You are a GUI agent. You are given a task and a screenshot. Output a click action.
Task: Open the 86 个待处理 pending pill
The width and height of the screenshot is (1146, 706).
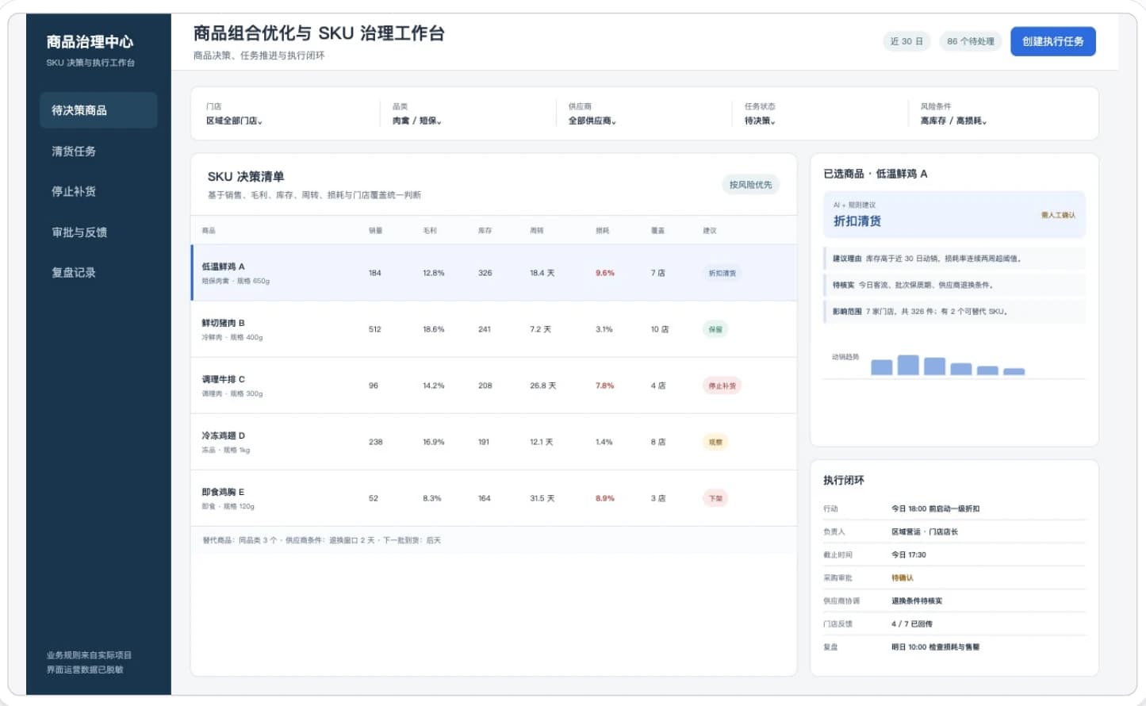click(x=971, y=41)
